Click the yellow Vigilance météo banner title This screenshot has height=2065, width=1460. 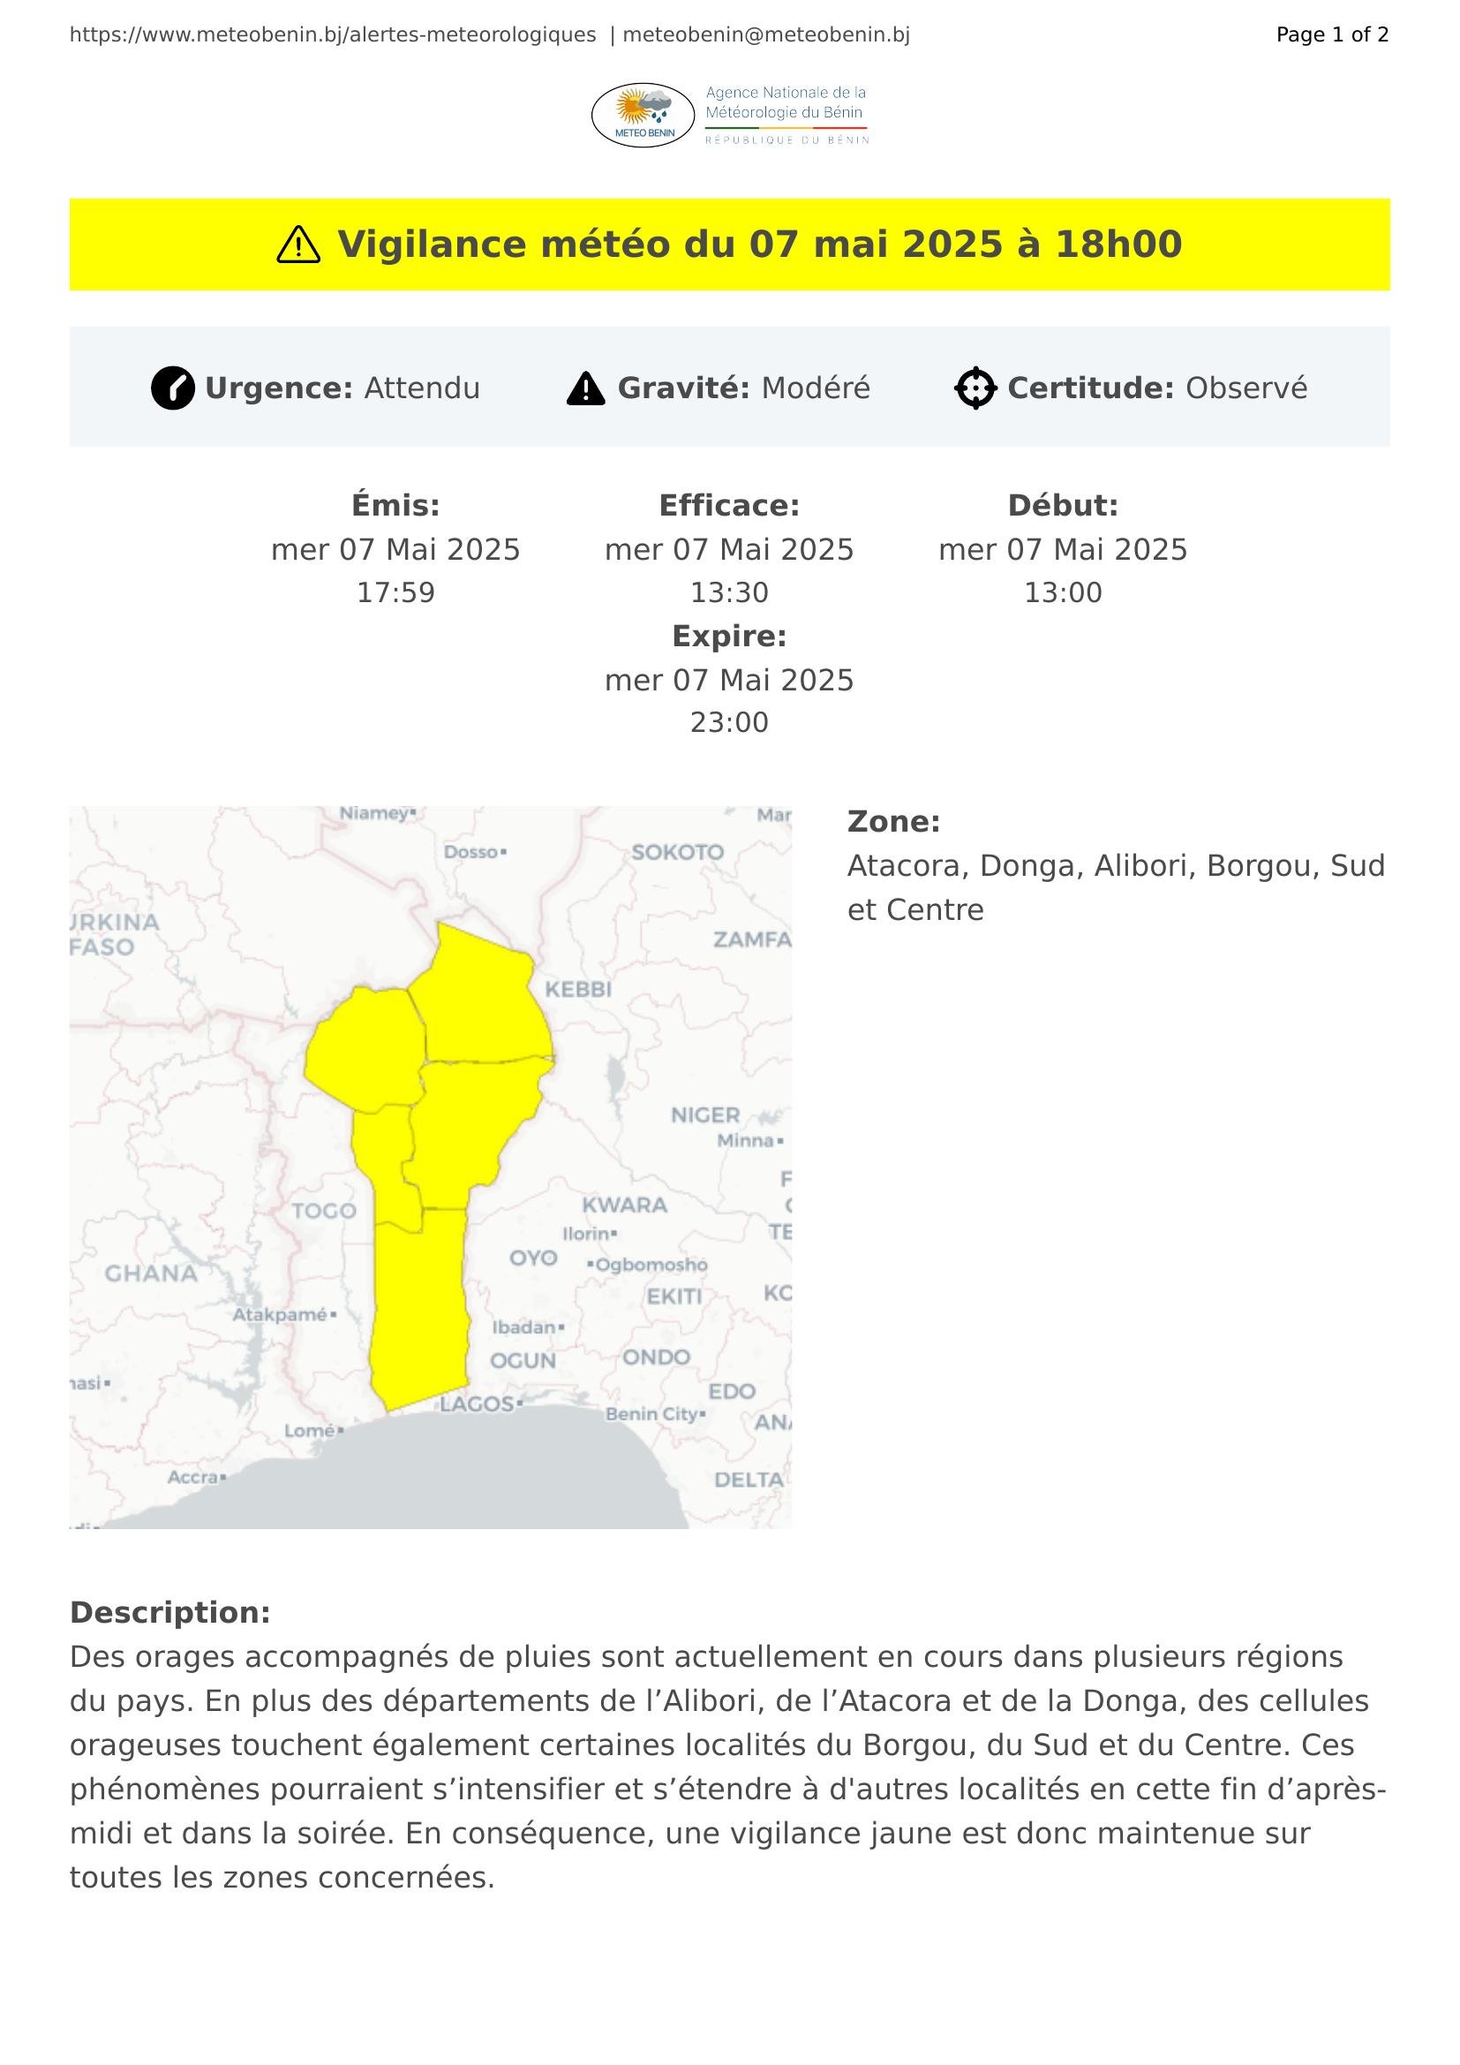(x=760, y=245)
